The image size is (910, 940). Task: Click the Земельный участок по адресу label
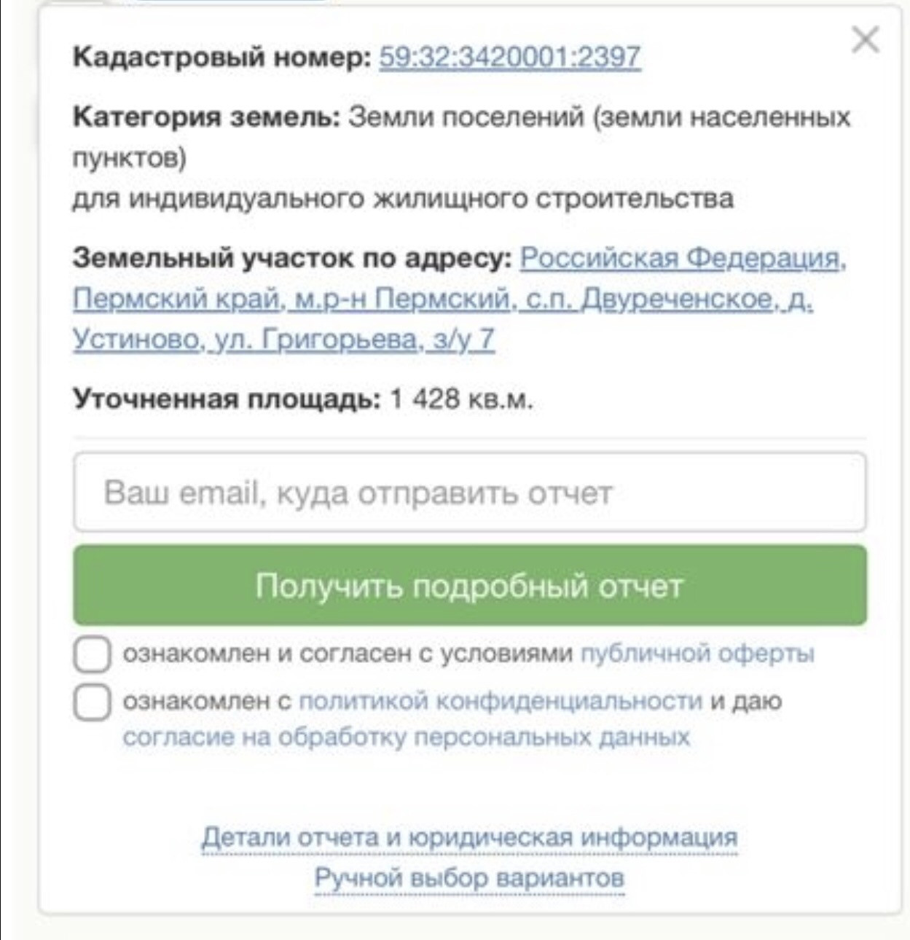[292, 258]
